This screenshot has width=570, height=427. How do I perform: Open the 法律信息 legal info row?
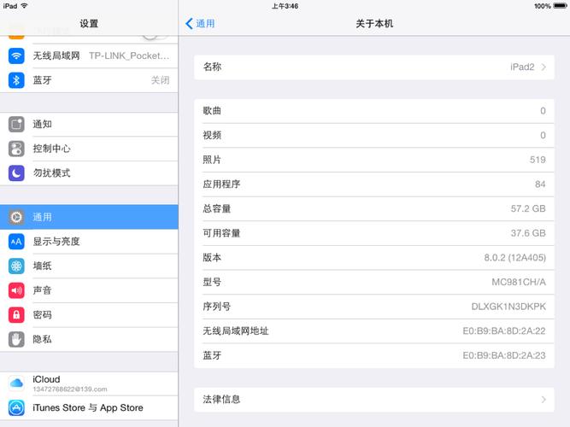(x=374, y=400)
